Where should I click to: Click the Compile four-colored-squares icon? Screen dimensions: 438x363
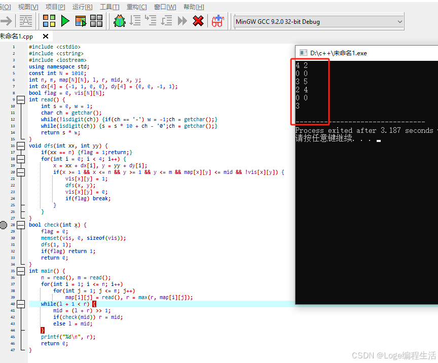(x=49, y=21)
